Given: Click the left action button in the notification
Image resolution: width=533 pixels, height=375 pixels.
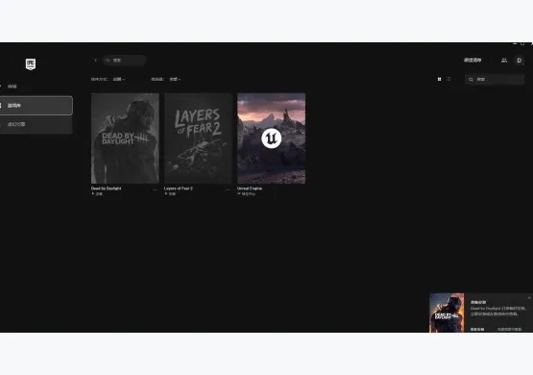Looking at the screenshot, I should [477, 329].
